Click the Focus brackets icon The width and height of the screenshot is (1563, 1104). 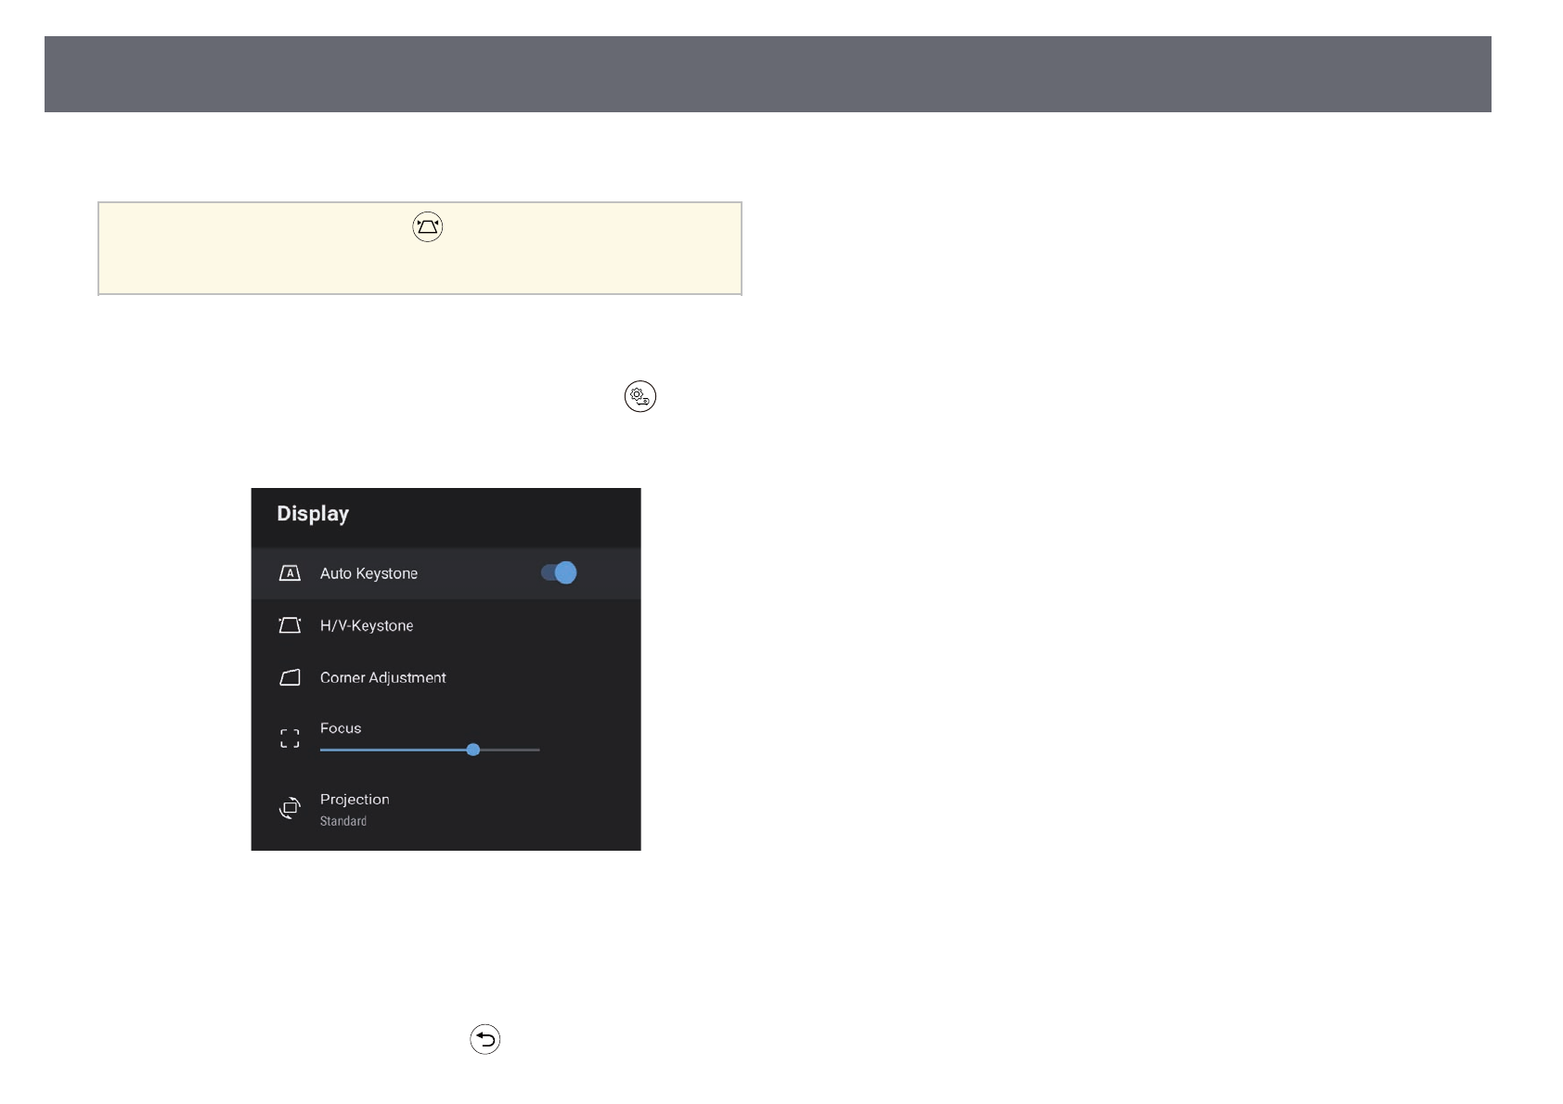[x=290, y=738]
